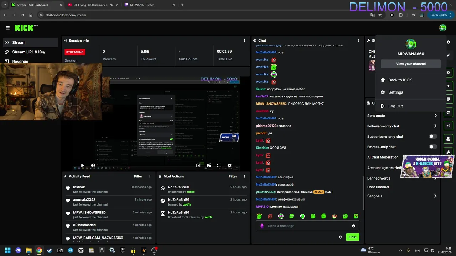
Task: Toggle Emotes-only chat switch
Action: tap(433, 147)
